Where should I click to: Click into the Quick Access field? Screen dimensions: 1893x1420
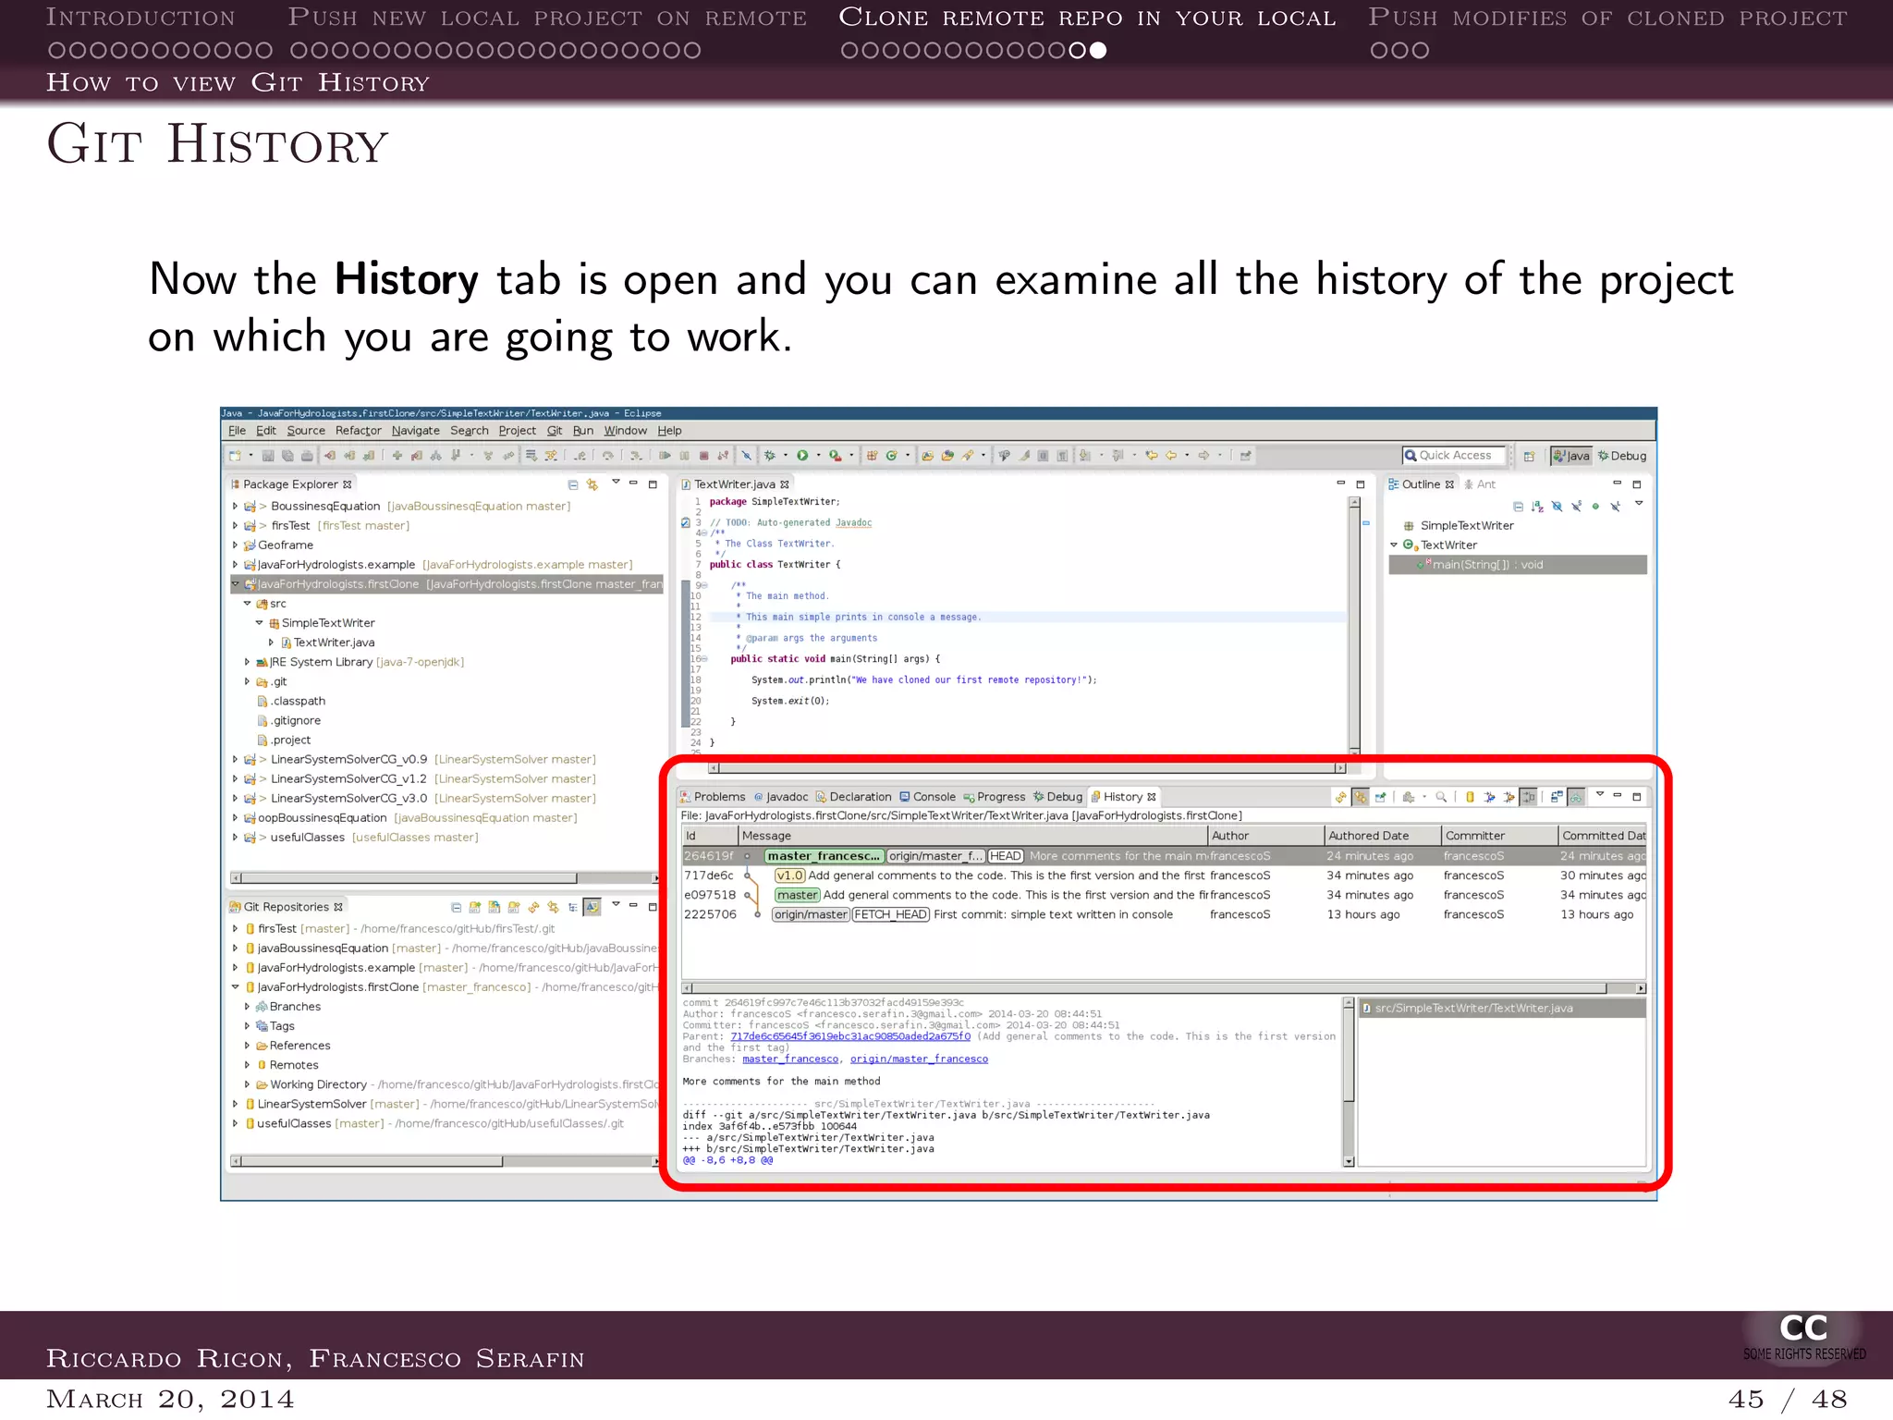click(1455, 456)
